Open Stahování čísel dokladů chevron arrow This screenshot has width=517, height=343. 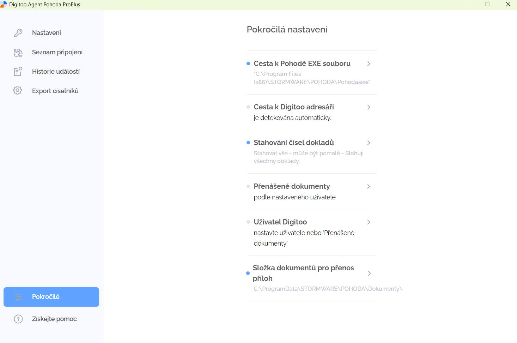click(369, 143)
